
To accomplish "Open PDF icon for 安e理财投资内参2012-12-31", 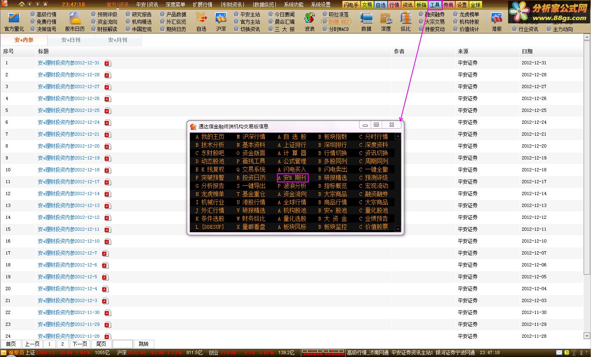I will [108, 63].
